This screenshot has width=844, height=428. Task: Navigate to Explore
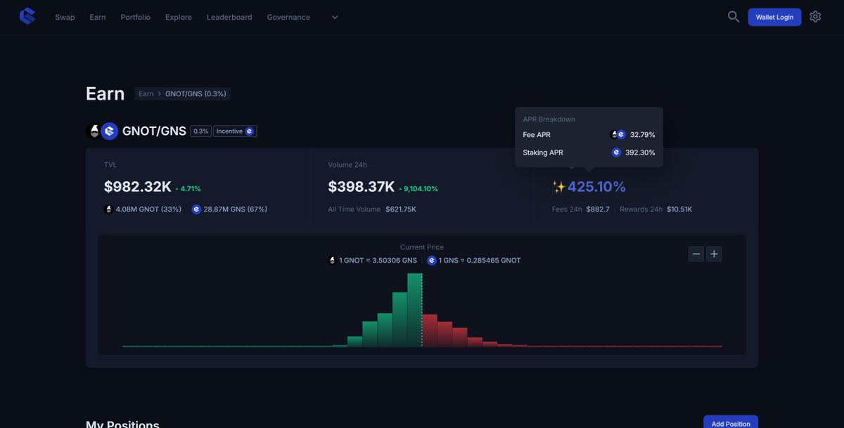[x=179, y=17]
